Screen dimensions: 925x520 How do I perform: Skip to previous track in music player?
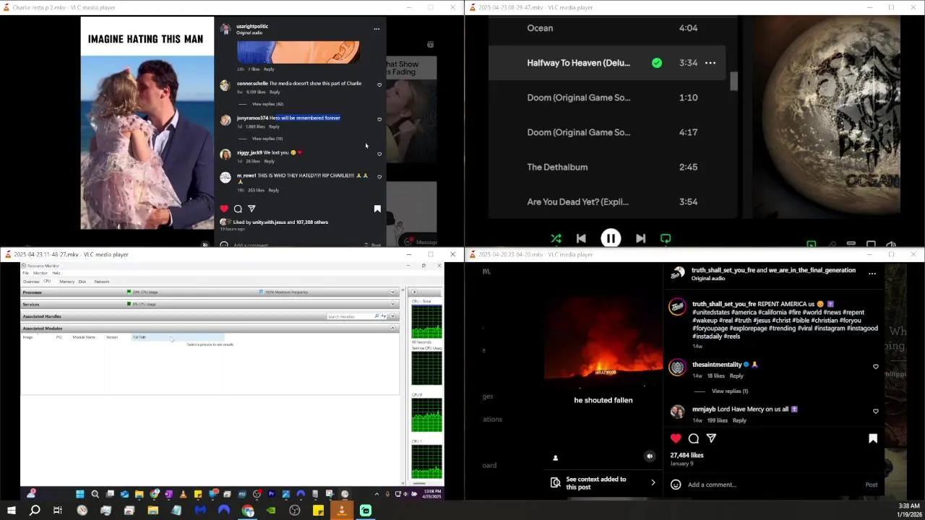click(581, 238)
